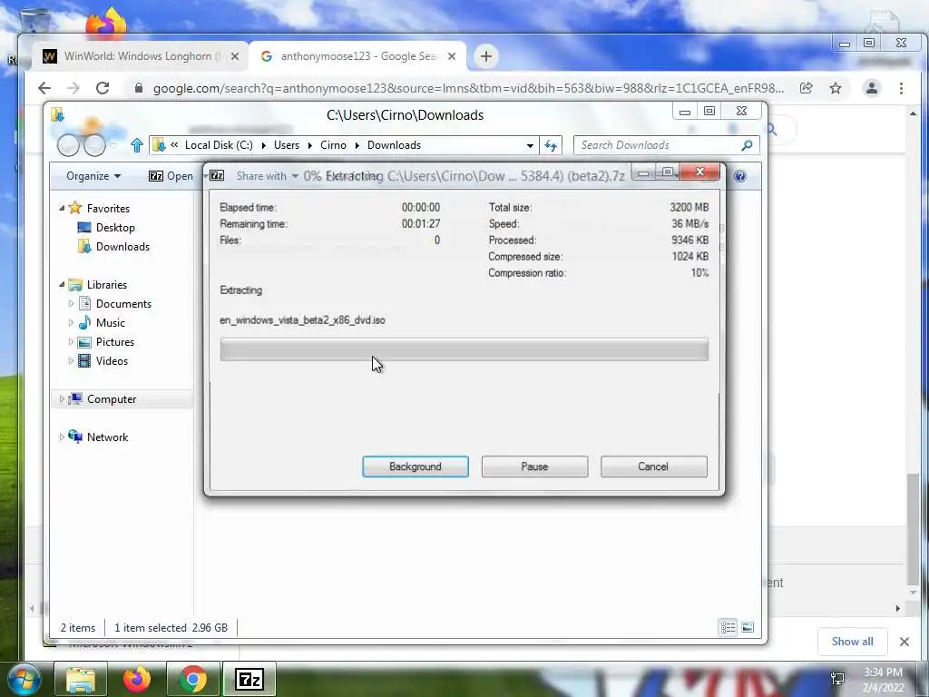Viewport: 929px width, 697px height.
Task: Open the Share with dropdown
Action: tap(268, 176)
